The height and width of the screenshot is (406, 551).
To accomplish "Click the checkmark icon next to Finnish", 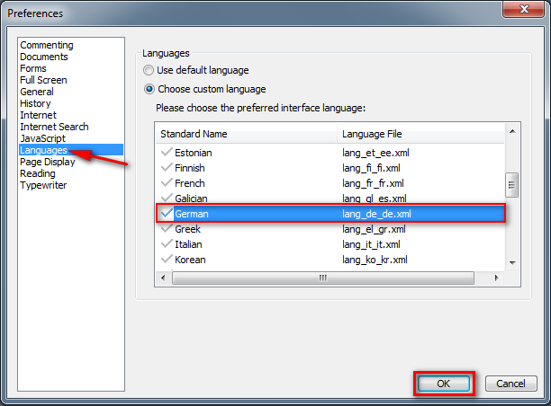I will 166,168.
